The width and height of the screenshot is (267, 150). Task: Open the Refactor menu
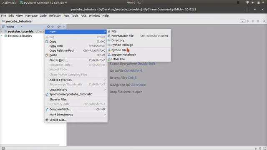click(55, 16)
